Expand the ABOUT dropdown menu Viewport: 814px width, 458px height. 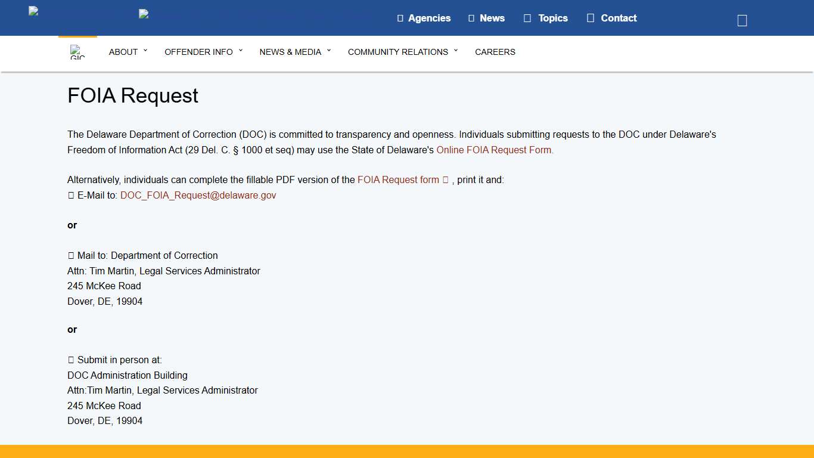coord(128,52)
